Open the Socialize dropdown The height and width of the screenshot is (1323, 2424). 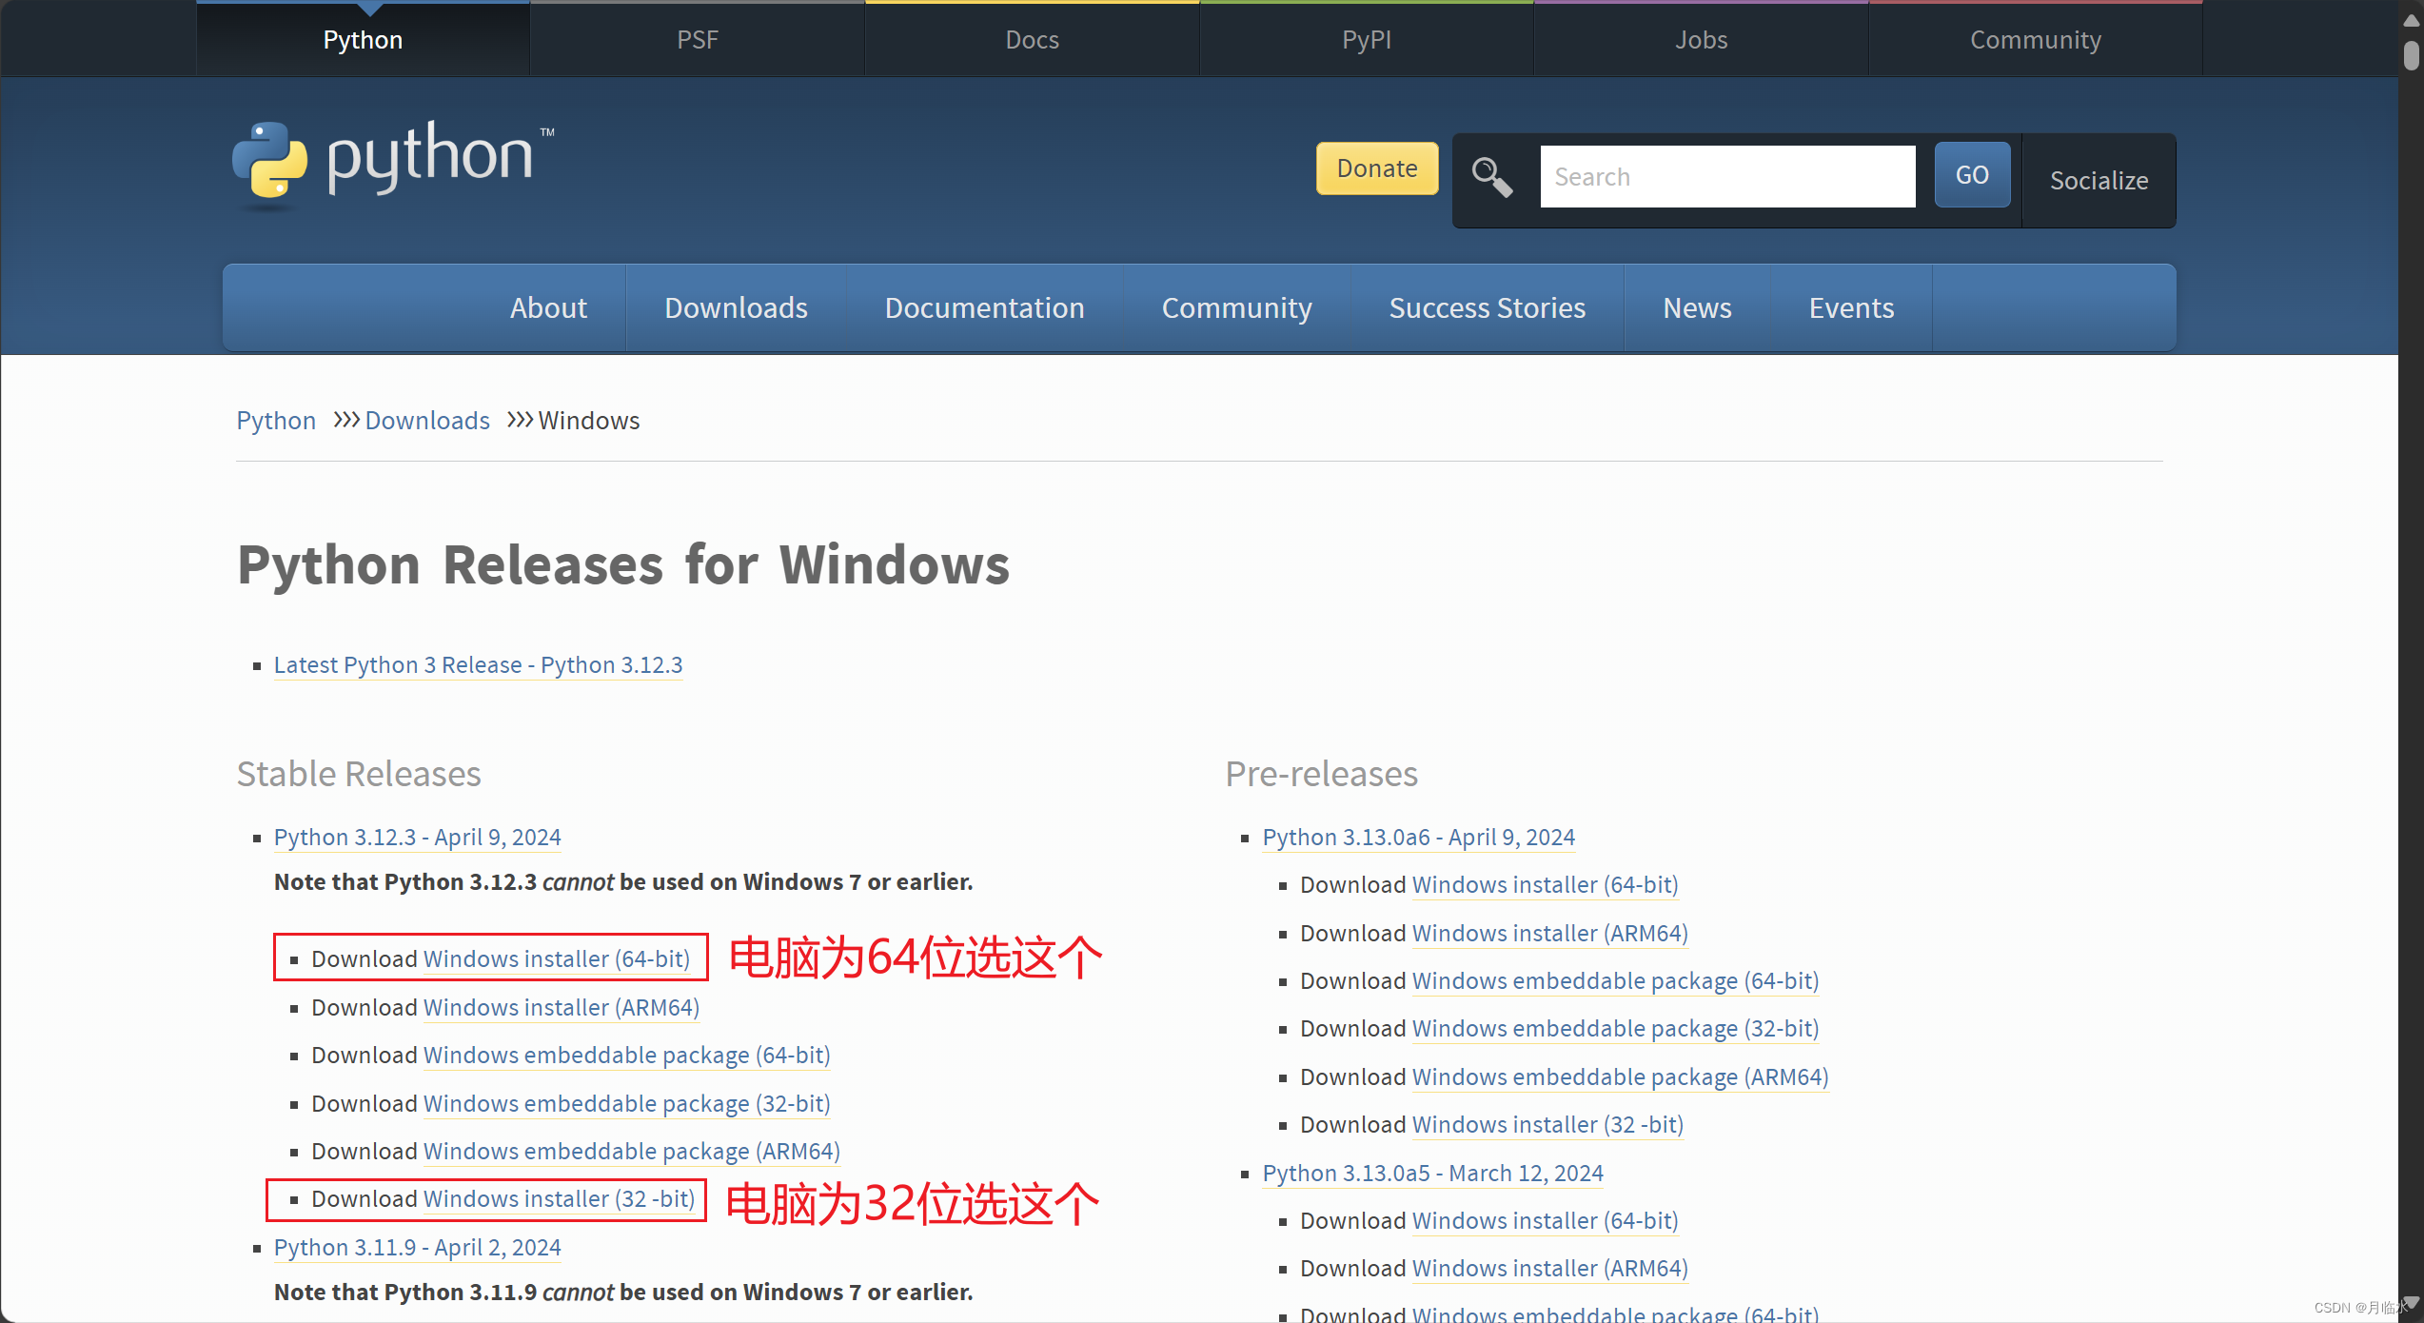tap(2099, 180)
